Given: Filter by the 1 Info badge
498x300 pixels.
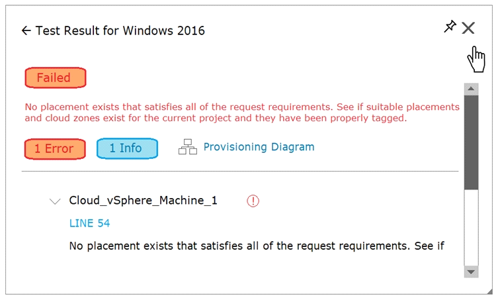Looking at the screenshot, I should click(x=127, y=148).
